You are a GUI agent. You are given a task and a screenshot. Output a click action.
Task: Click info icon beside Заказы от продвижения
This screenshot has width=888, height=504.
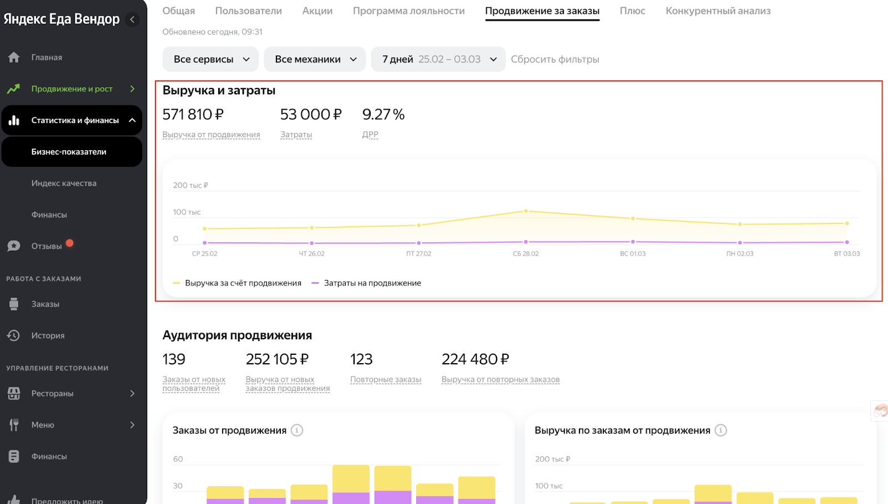(297, 430)
